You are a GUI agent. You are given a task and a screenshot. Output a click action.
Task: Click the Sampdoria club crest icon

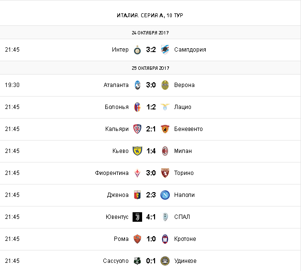(165, 50)
